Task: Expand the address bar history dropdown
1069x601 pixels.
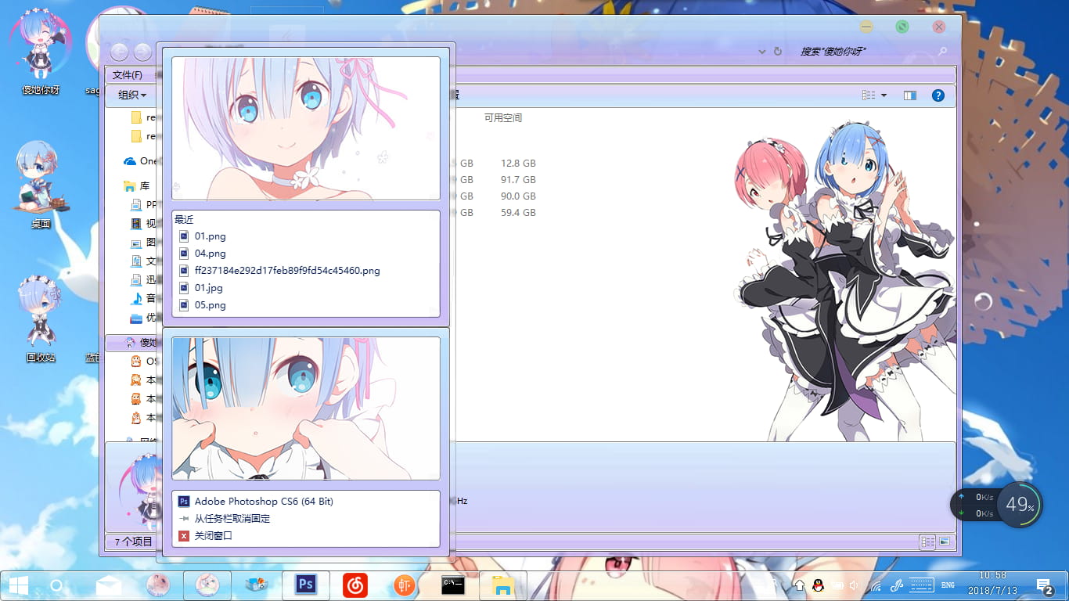Action: click(x=762, y=52)
